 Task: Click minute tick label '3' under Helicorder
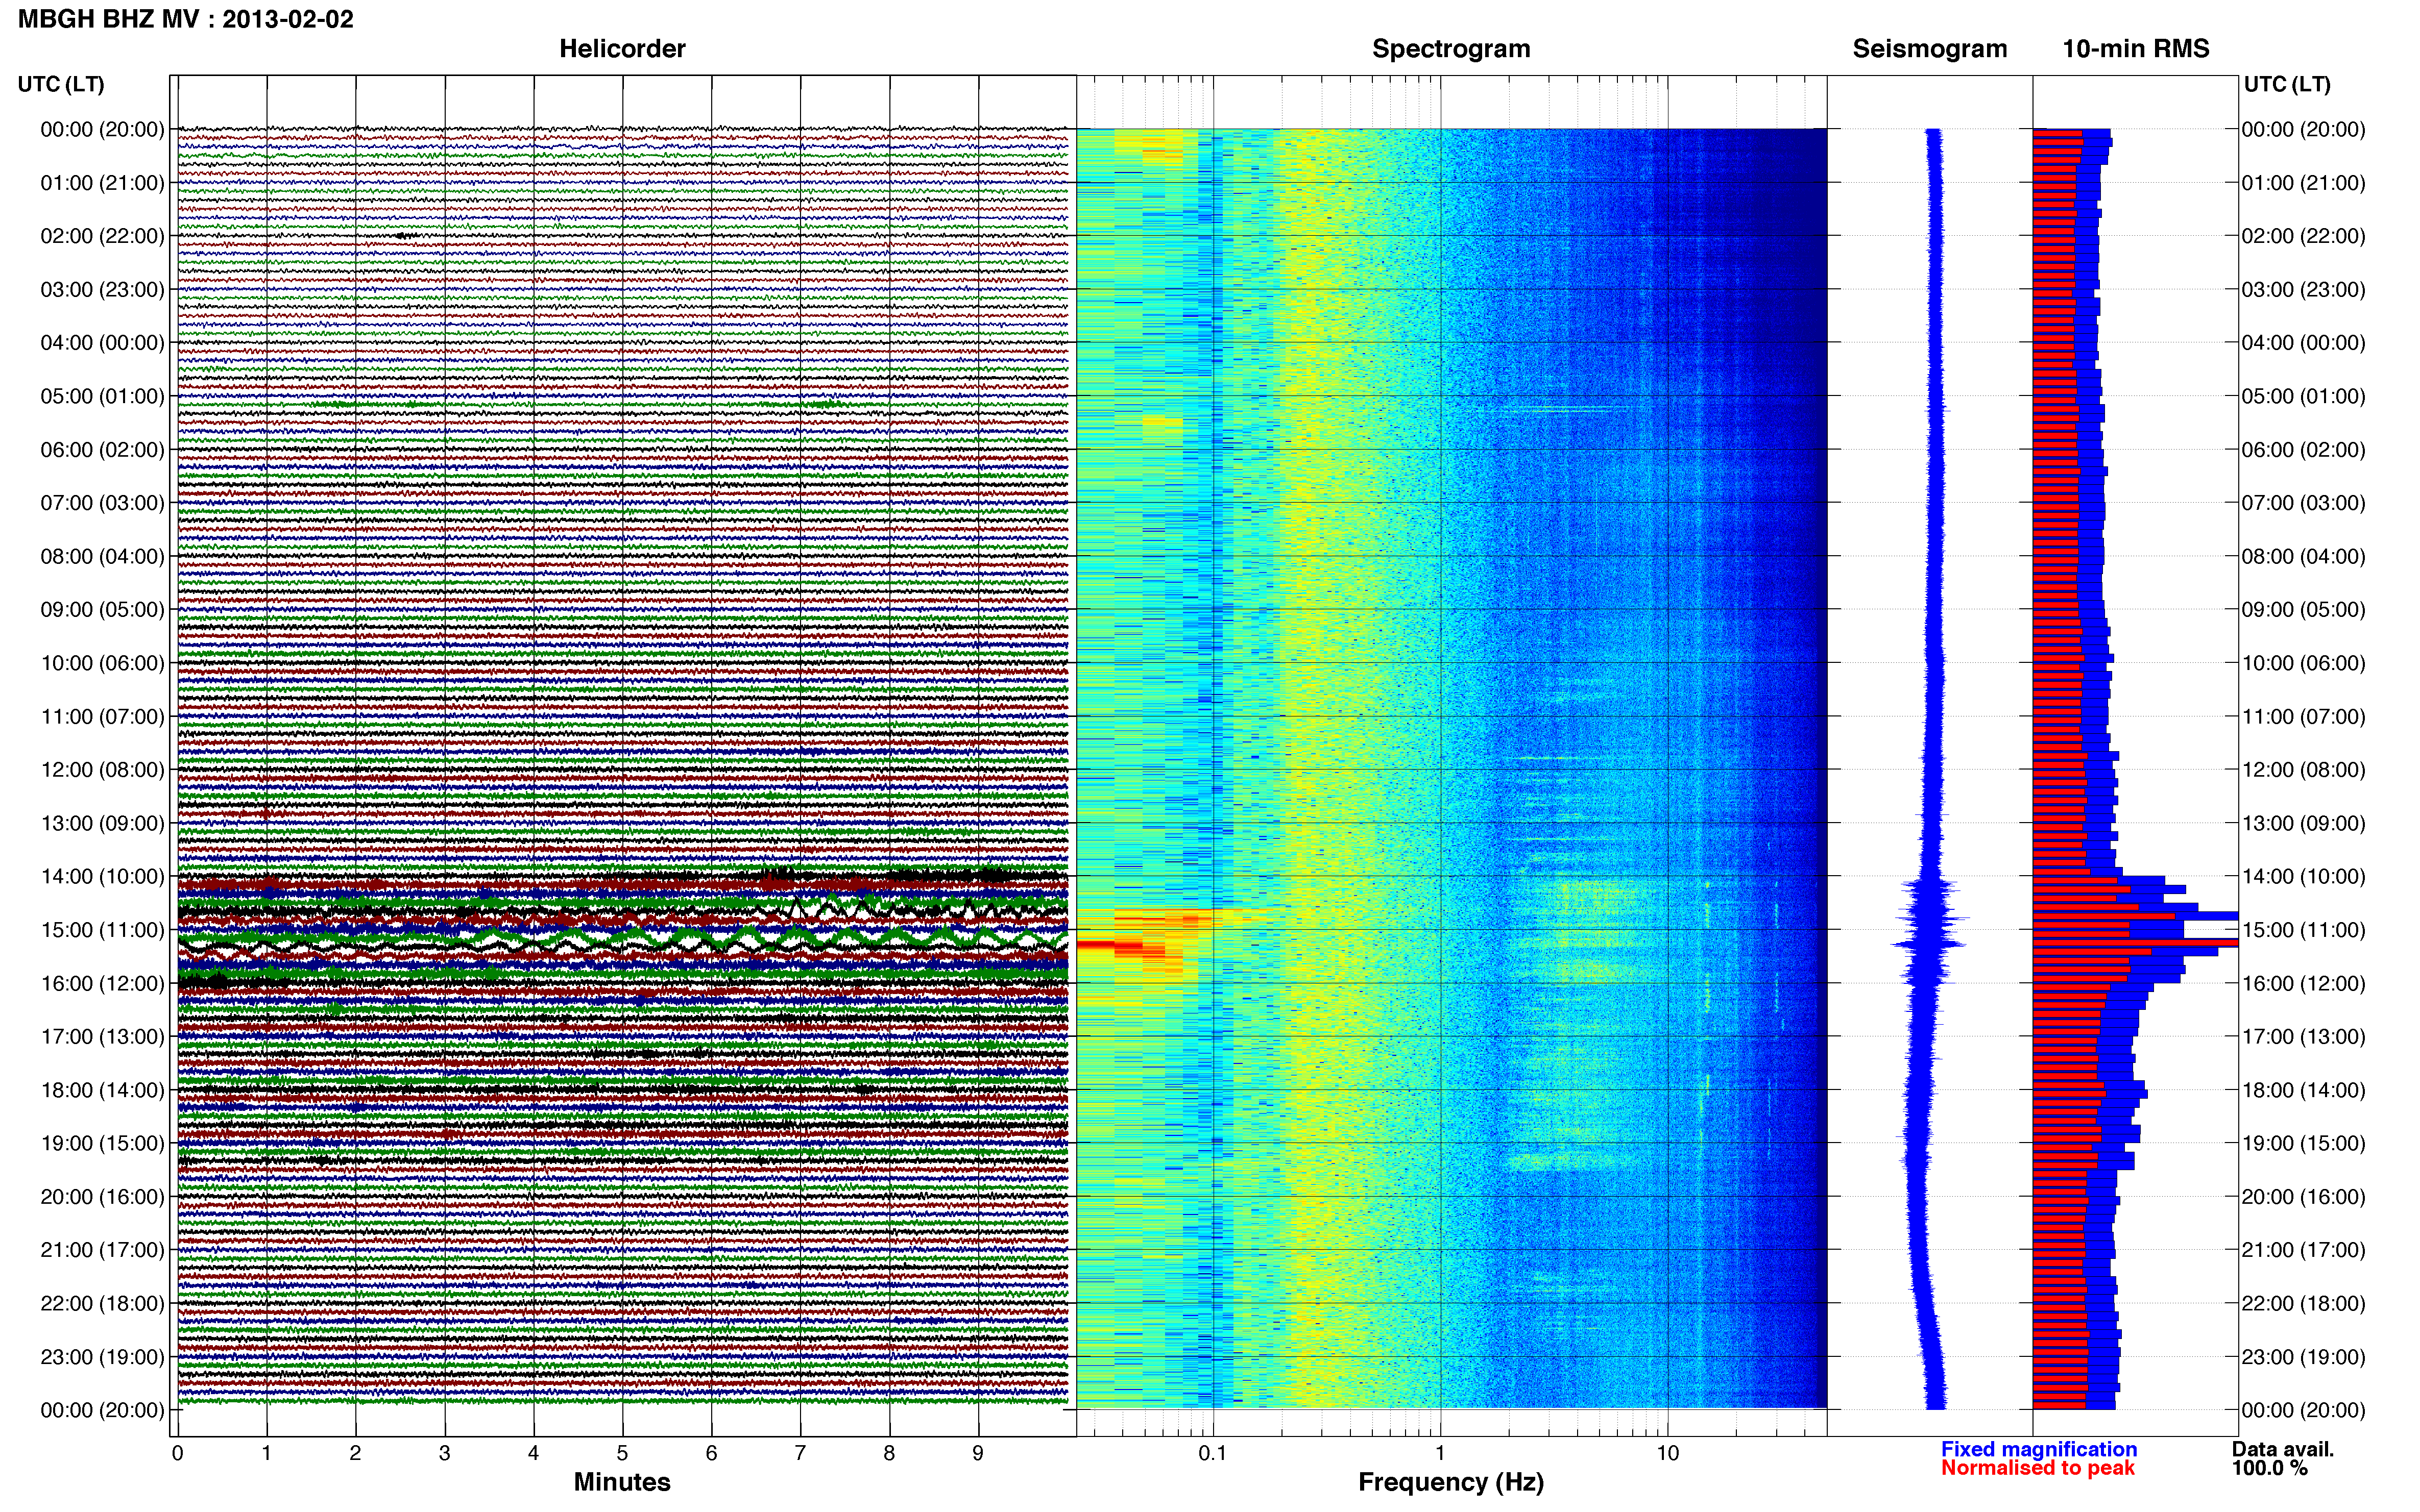click(444, 1453)
